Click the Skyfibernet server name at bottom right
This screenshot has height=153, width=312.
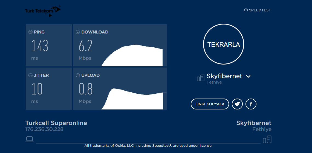[254, 123]
